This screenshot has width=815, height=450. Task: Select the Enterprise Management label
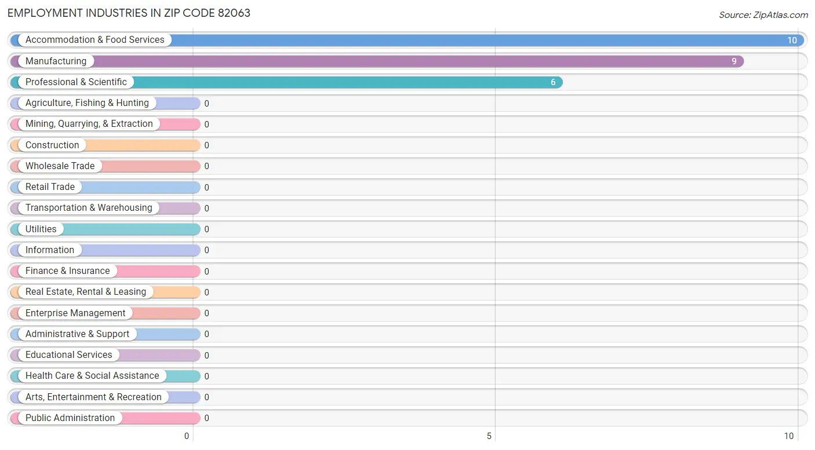pos(75,313)
